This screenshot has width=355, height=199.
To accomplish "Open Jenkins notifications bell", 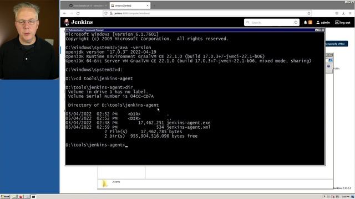I will coord(306,22).
